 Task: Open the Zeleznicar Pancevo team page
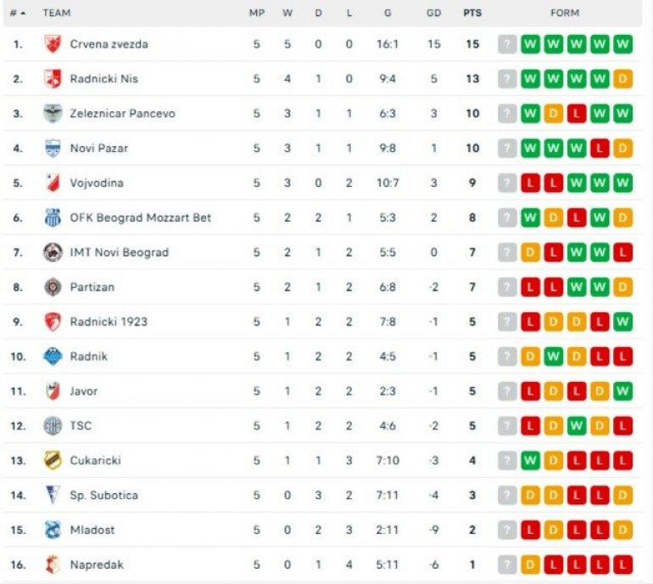tap(122, 113)
